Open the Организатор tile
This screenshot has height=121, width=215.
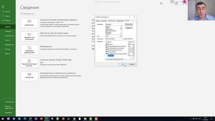[29, 76]
